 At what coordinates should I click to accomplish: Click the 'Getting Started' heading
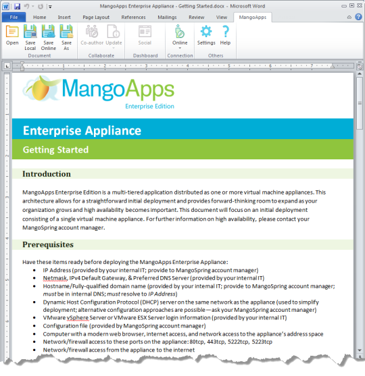pos(55,150)
